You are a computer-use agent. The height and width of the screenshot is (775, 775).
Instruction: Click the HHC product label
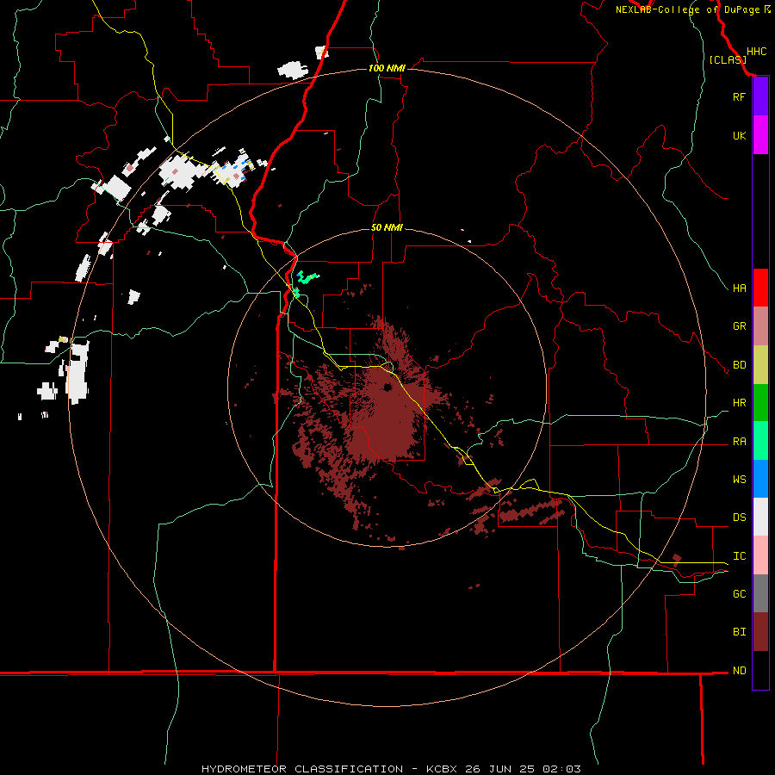pos(756,52)
